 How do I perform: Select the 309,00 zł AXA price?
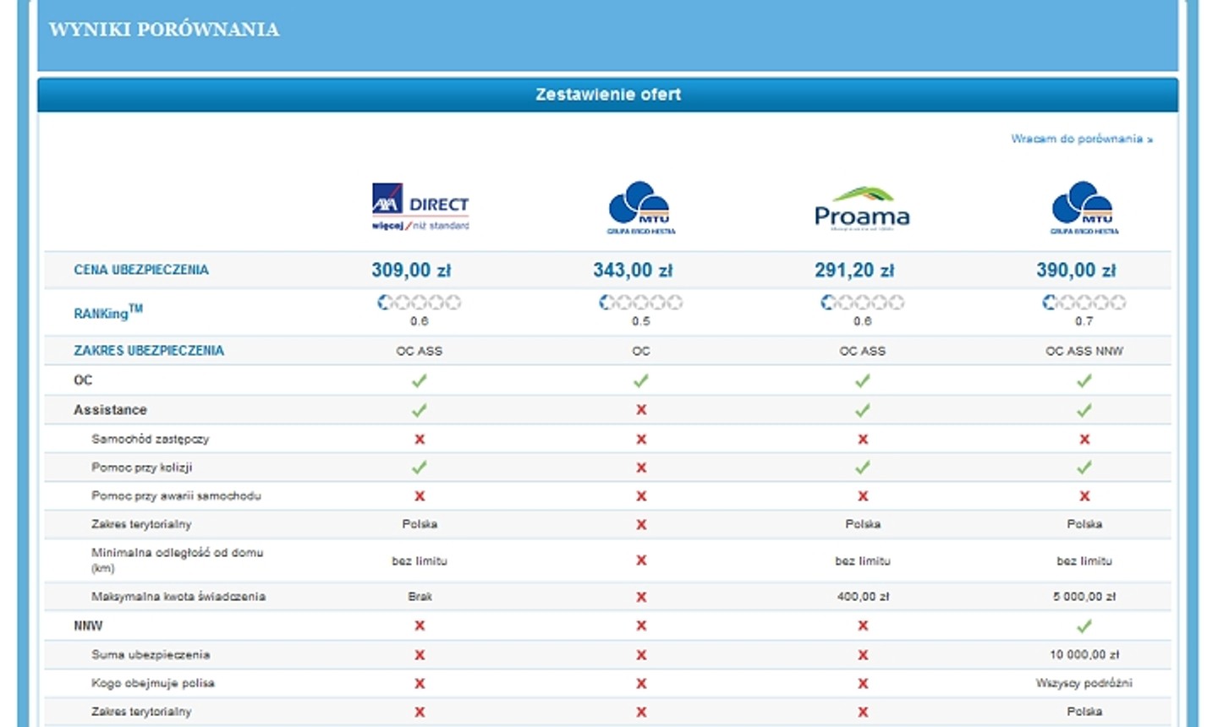[x=411, y=271]
